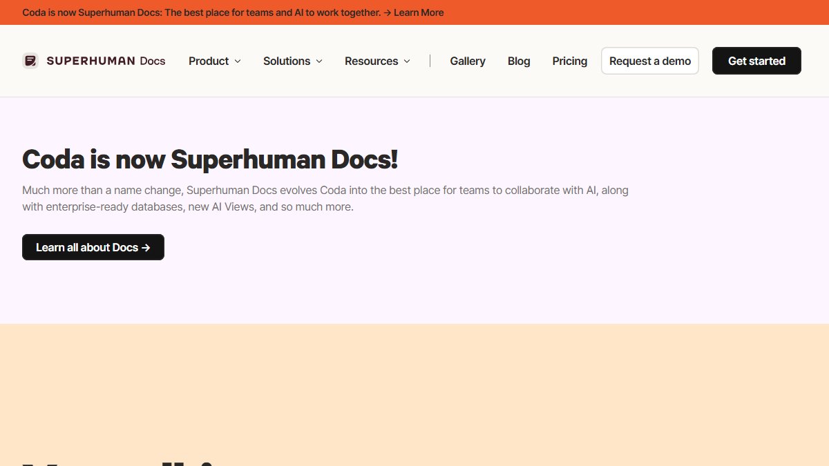829x466 pixels.
Task: Click the Request a demo button
Action: [x=650, y=61]
